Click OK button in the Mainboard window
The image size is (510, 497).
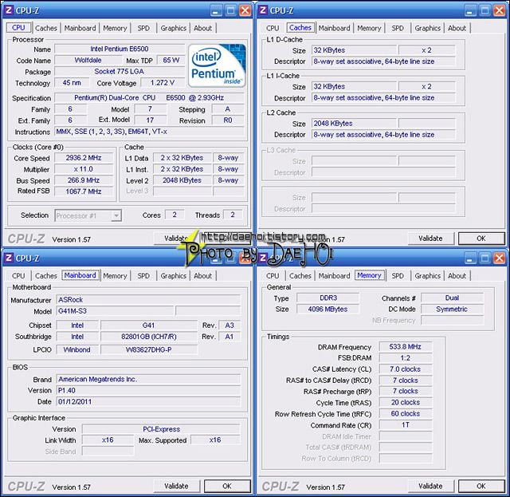(x=227, y=486)
